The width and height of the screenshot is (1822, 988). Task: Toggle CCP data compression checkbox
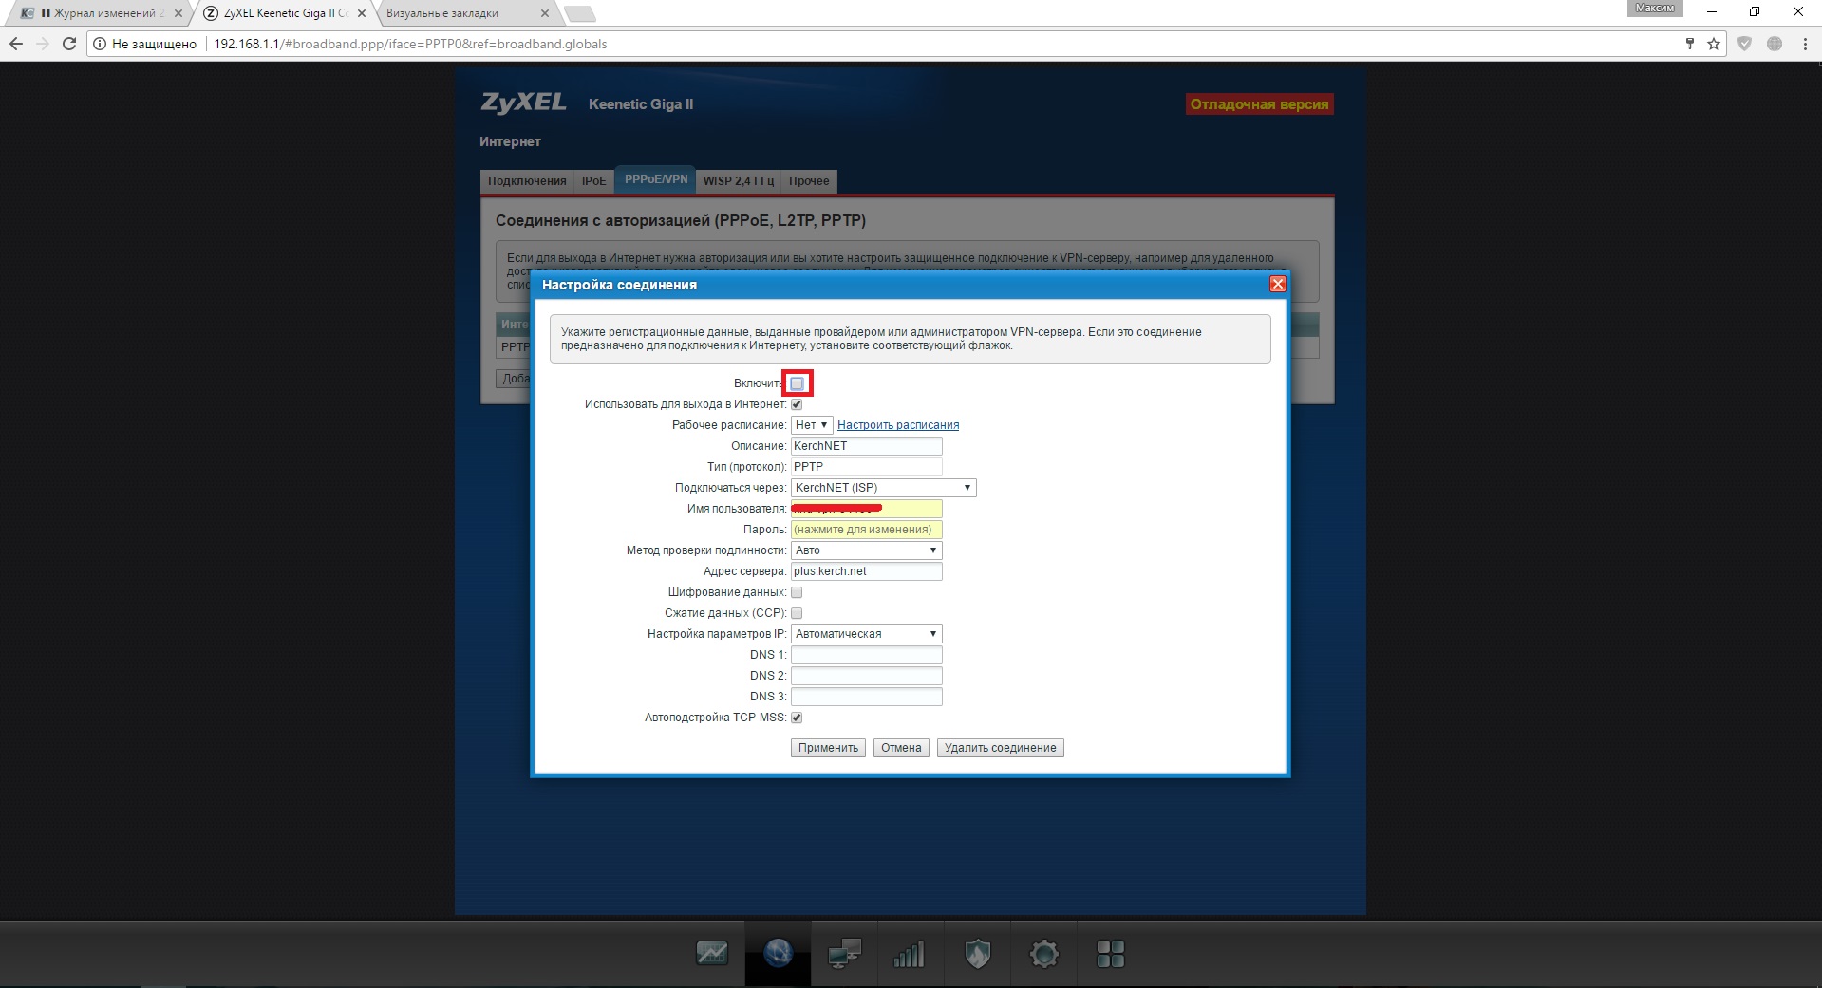[x=797, y=613]
